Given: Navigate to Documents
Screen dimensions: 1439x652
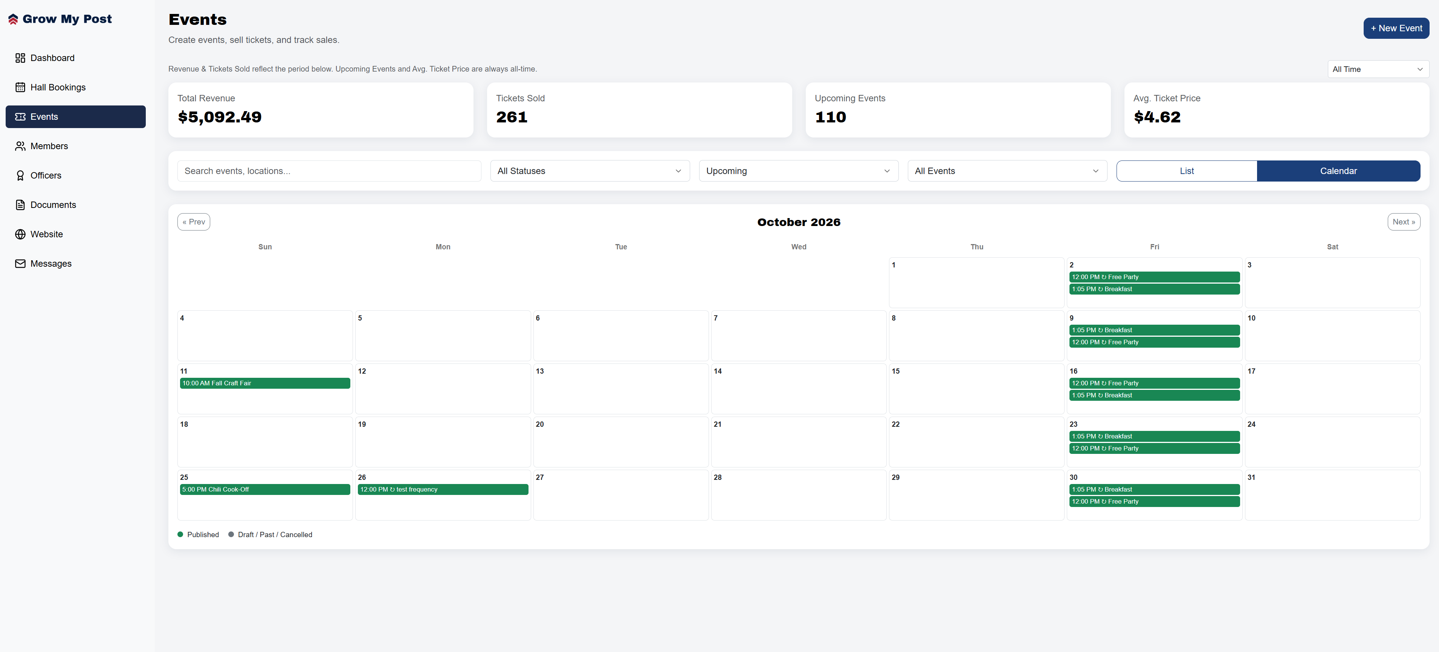Looking at the screenshot, I should [x=75, y=205].
